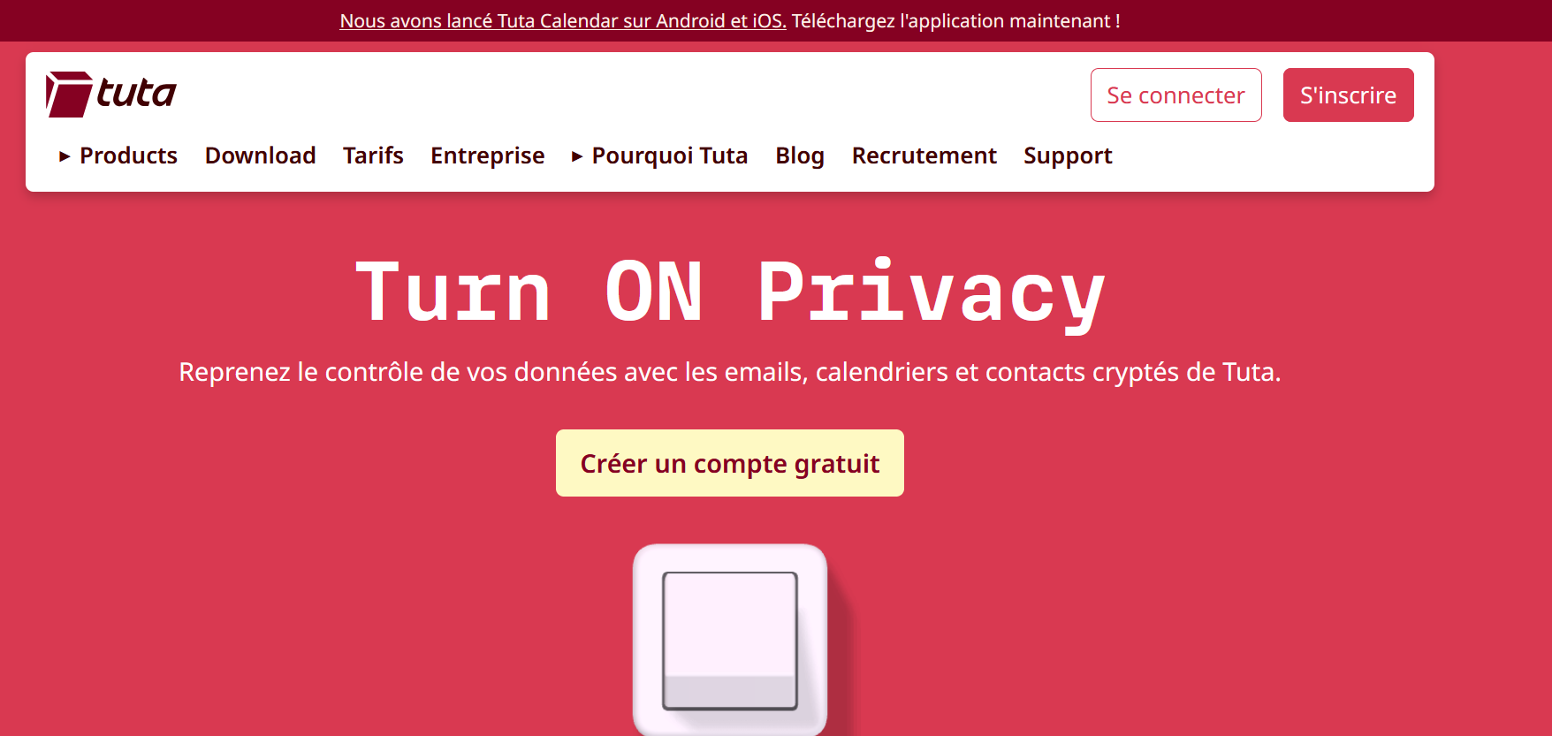Click the Turn ON Privacy heading
This screenshot has height=736, width=1552.
(730, 293)
